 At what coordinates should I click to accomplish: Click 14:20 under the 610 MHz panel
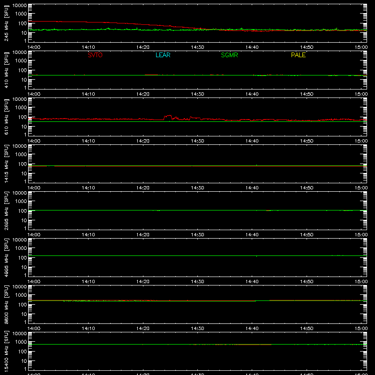click(143, 141)
